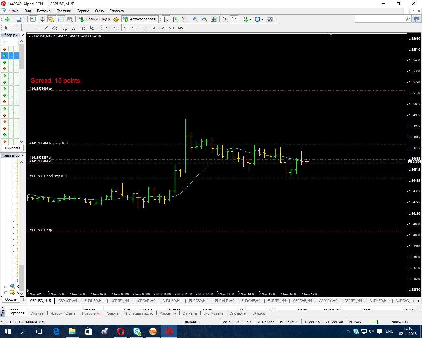Open the chat notifications icon

point(417,19)
